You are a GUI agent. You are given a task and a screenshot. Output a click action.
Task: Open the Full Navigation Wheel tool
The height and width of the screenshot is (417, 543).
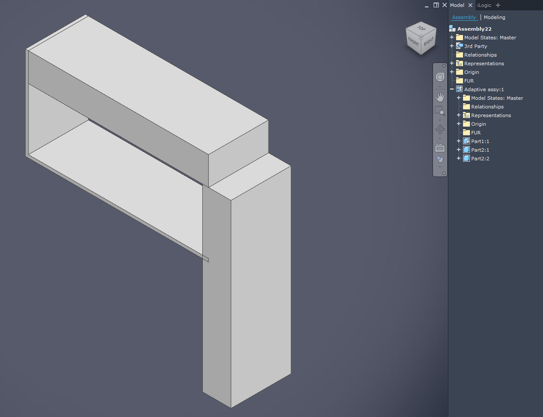[x=440, y=77]
